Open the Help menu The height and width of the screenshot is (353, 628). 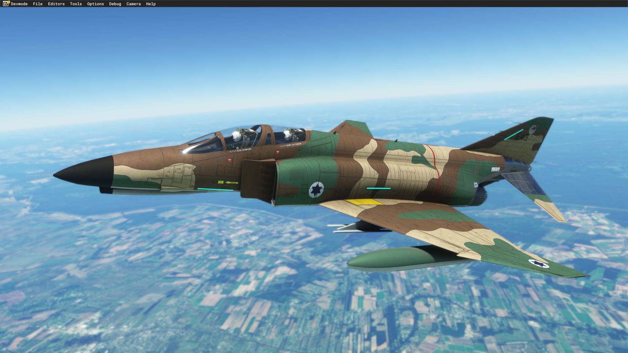[x=151, y=4]
